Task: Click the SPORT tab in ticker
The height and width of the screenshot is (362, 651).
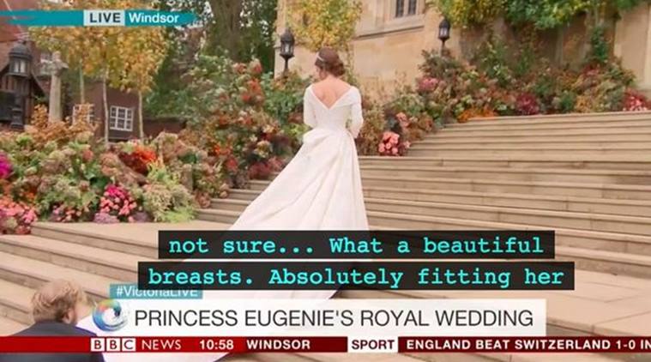Action: pyautogui.click(x=372, y=345)
